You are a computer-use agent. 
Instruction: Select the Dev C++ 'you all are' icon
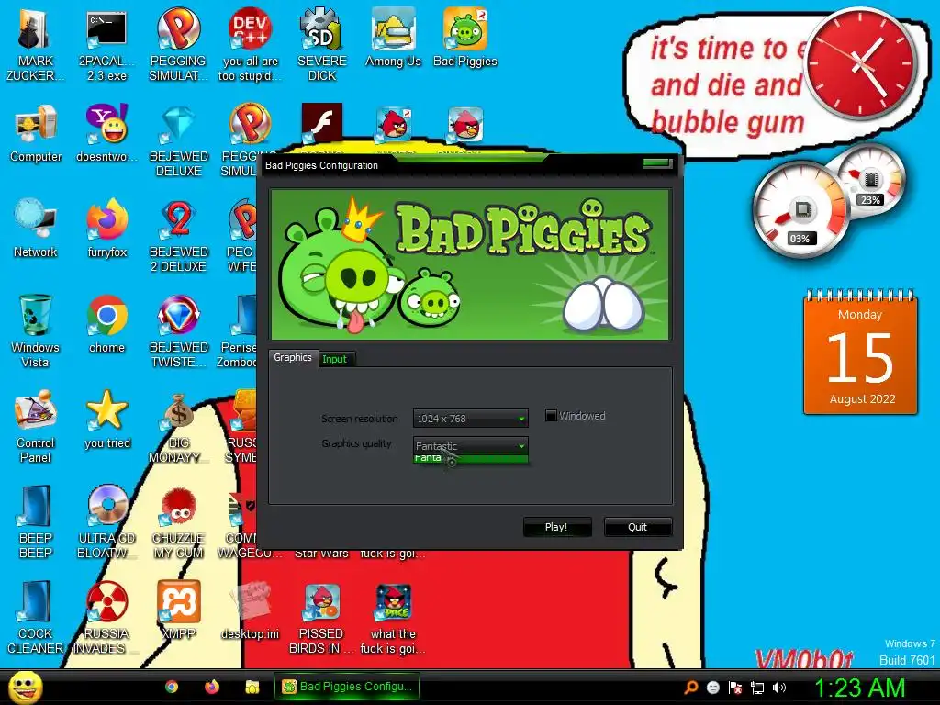tap(250, 45)
